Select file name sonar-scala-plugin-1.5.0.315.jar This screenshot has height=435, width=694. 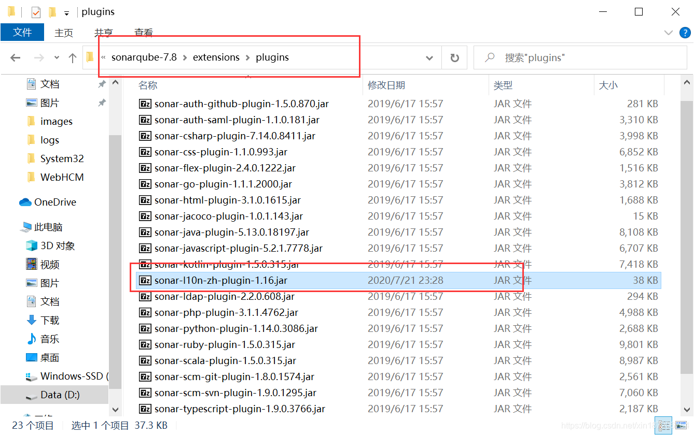226,360
